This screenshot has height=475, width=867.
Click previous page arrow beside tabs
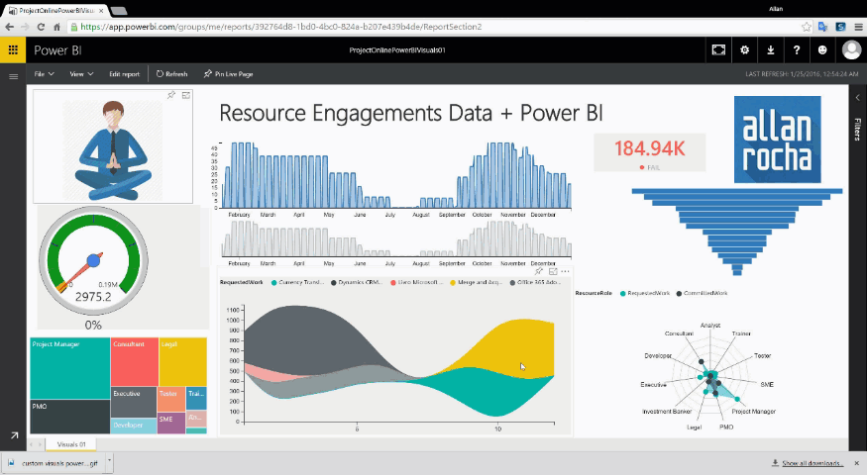click(x=32, y=444)
